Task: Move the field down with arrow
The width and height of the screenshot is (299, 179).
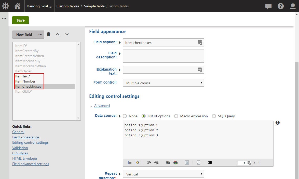Action: pyautogui.click(x=67, y=34)
